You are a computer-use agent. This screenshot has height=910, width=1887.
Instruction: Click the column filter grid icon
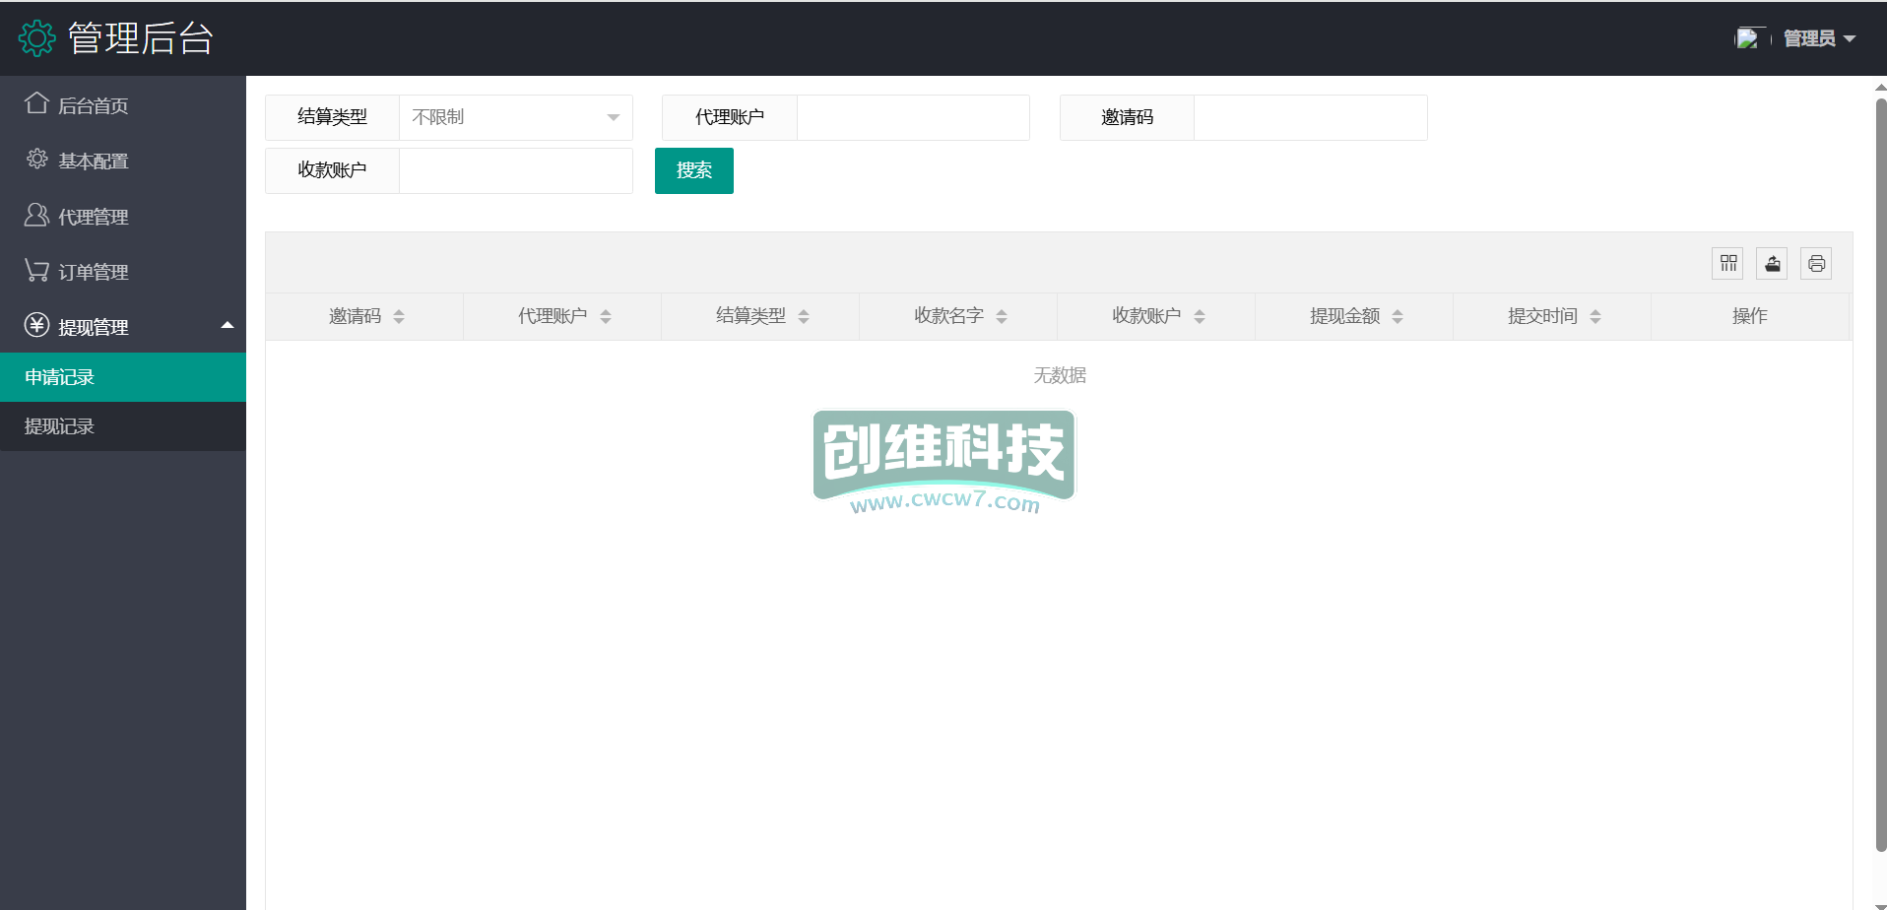pos(1727,263)
